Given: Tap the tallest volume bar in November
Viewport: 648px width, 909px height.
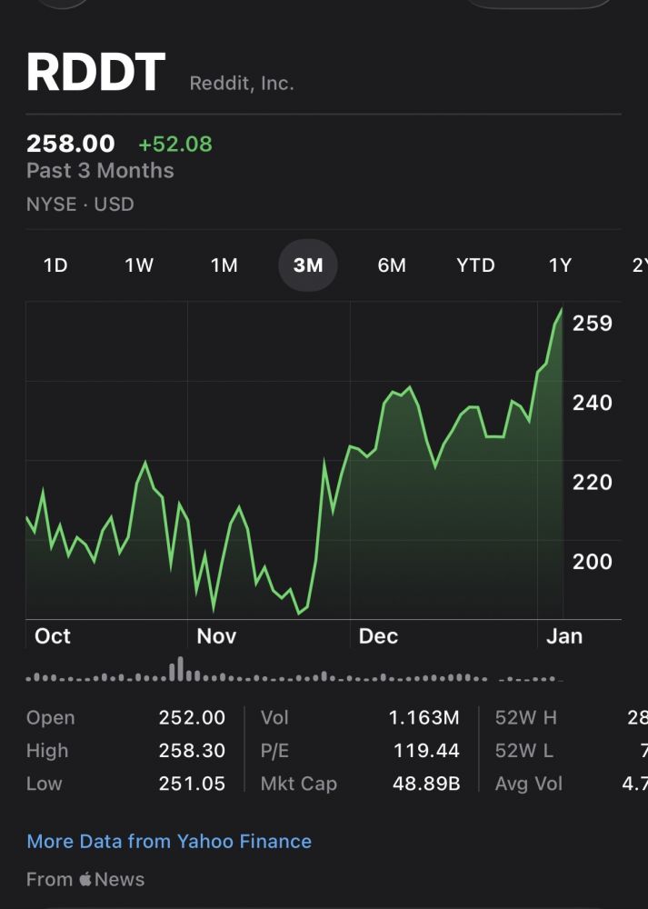Looking at the screenshot, I should (x=180, y=669).
